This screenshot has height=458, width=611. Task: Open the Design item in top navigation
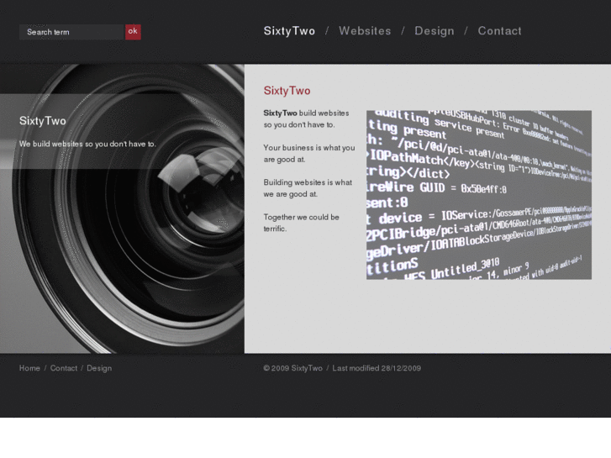coord(435,31)
